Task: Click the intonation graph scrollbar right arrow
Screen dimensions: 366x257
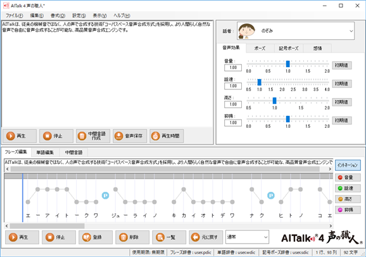Action: pyautogui.click(x=331, y=226)
